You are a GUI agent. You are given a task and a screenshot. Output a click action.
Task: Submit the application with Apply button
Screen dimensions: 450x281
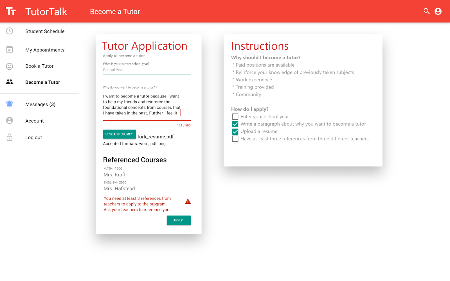pyautogui.click(x=179, y=220)
